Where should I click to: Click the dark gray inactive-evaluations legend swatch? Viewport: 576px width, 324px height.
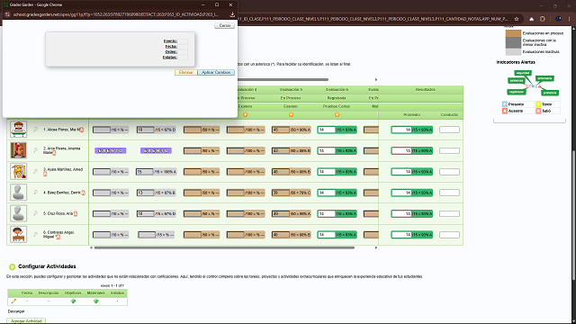click(513, 42)
